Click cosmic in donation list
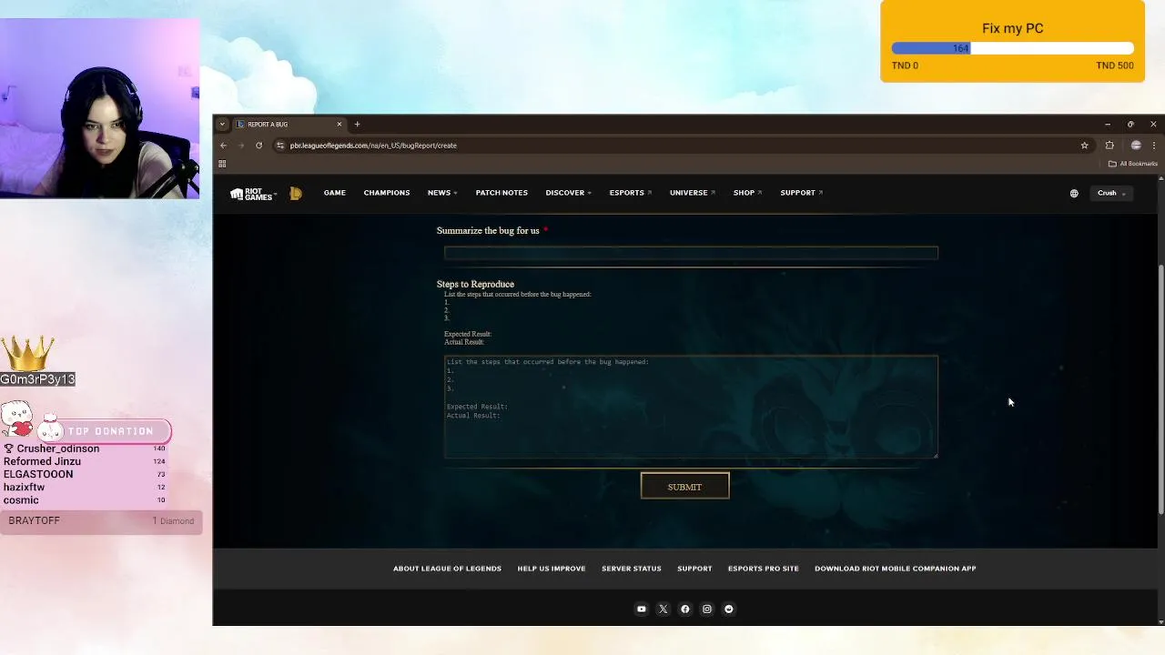1165x655 pixels. tap(21, 499)
